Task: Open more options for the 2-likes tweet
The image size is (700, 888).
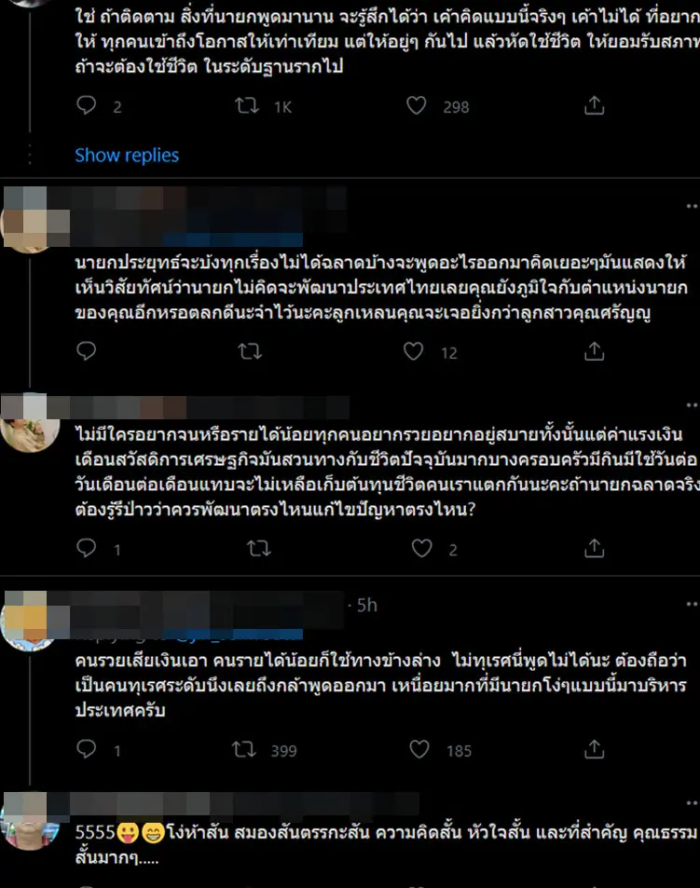Action: tap(688, 407)
